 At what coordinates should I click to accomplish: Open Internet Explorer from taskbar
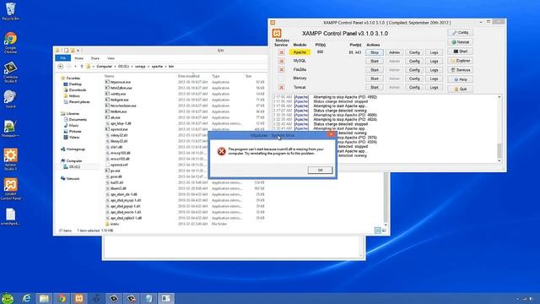point(26,298)
